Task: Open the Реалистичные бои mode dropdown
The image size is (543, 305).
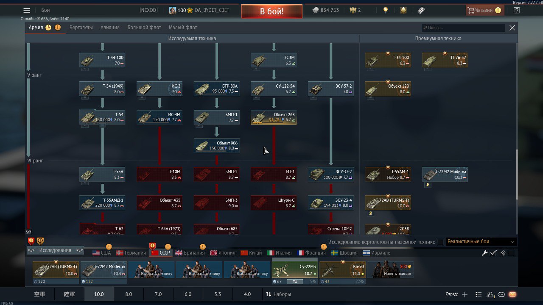Action: click(481, 242)
